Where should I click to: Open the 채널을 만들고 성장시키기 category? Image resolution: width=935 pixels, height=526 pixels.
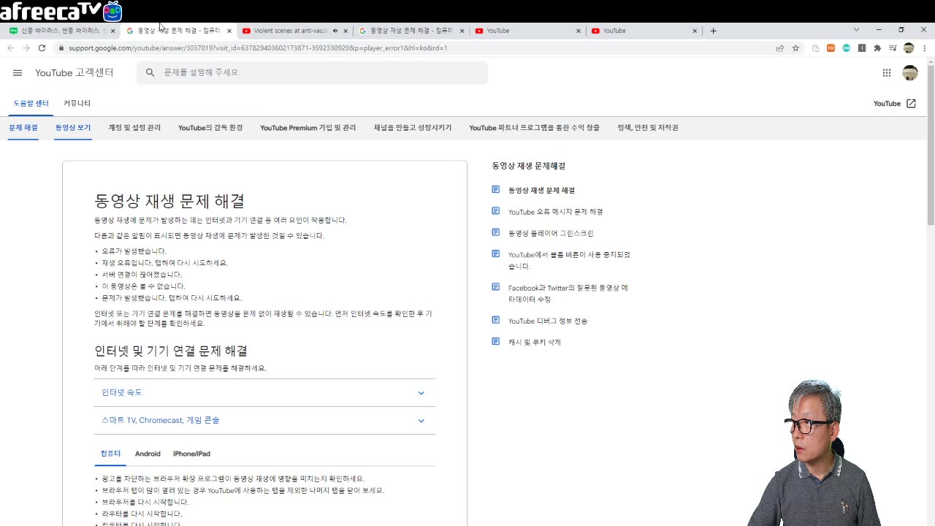click(x=413, y=127)
